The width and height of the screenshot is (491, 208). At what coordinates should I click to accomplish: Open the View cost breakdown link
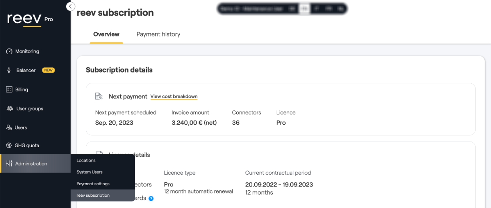[174, 97]
